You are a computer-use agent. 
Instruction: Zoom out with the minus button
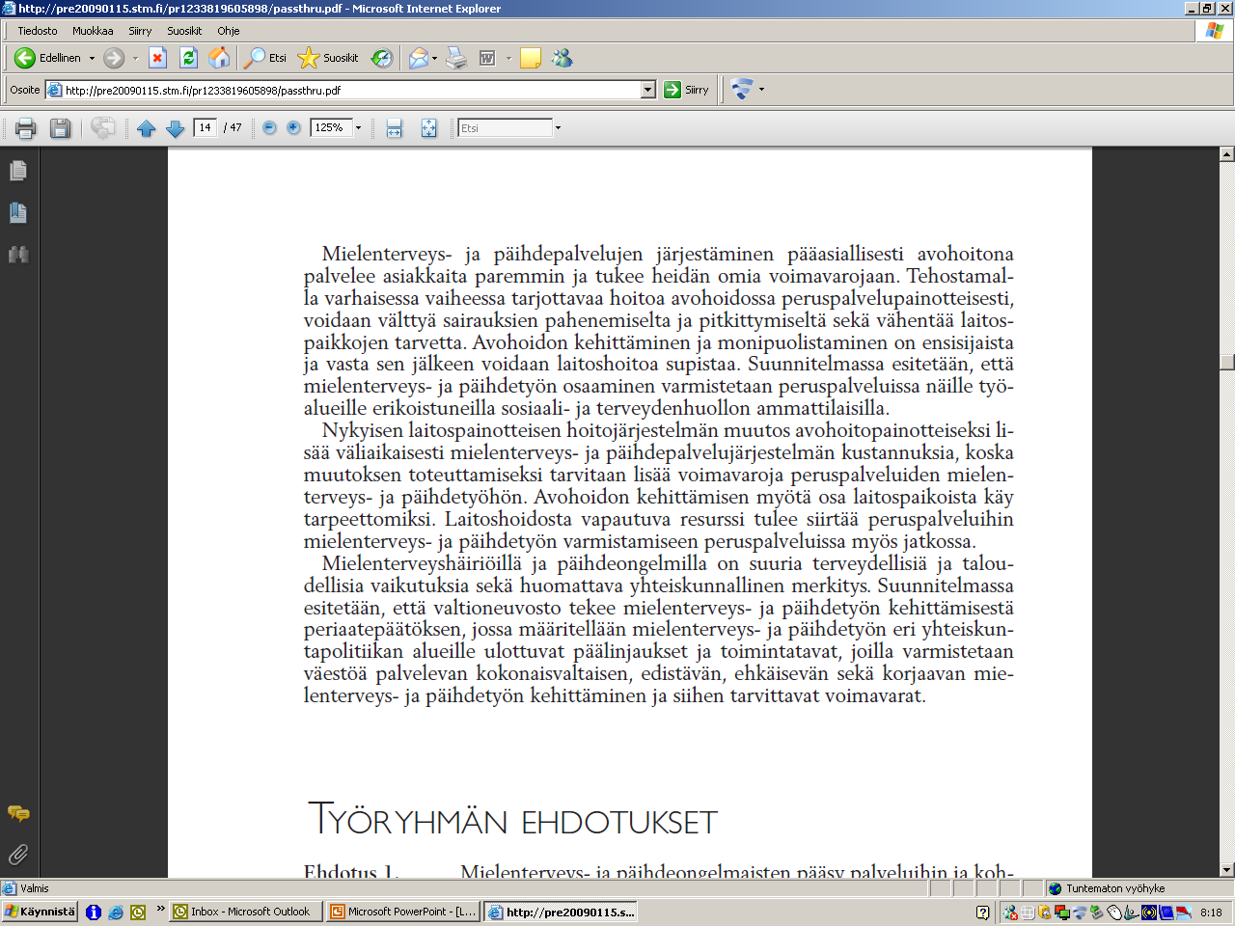(x=270, y=127)
